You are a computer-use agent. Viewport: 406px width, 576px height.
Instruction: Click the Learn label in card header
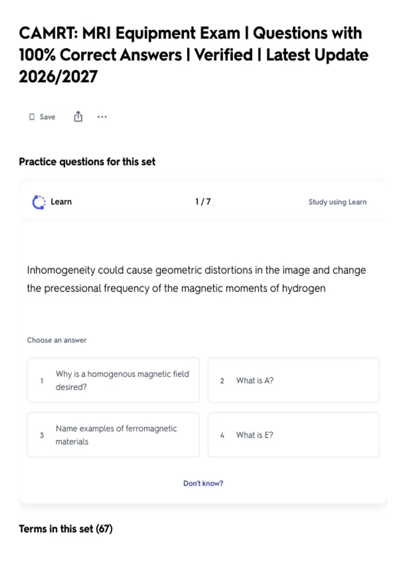pyautogui.click(x=61, y=202)
